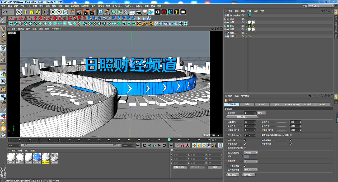Toggle 外圆.1 enable checkmark
Image resolution: width=338 pixels, height=182 pixels.
[247, 36]
